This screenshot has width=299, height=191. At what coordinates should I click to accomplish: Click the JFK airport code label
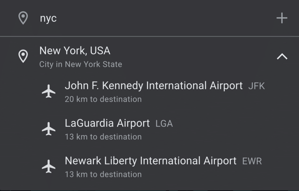(256, 86)
